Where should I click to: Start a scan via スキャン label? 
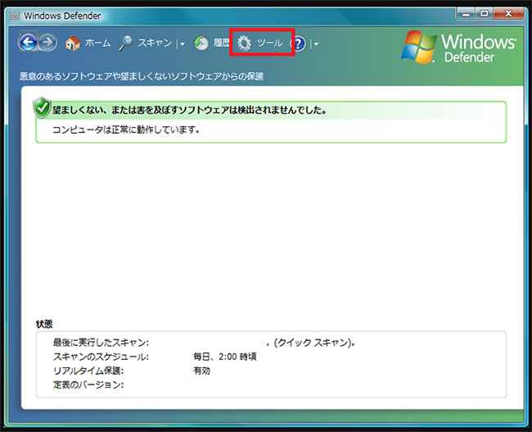[155, 43]
